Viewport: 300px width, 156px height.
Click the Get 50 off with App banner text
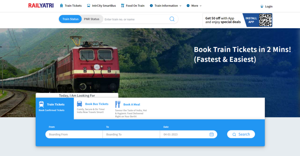tap(223, 20)
